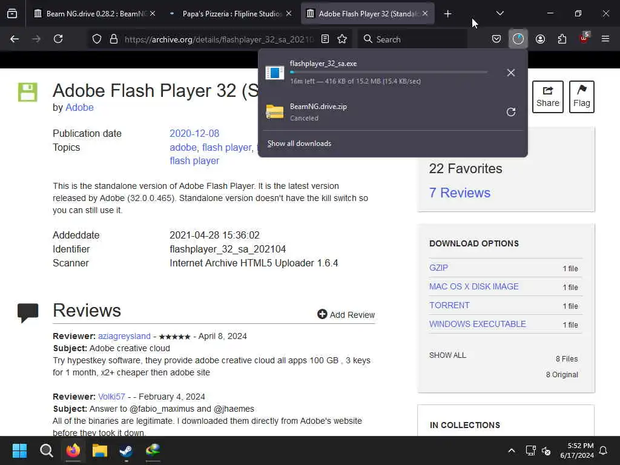Open the Firefox account icon

pos(540,39)
